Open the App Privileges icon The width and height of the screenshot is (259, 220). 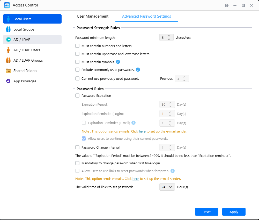coord(8,81)
